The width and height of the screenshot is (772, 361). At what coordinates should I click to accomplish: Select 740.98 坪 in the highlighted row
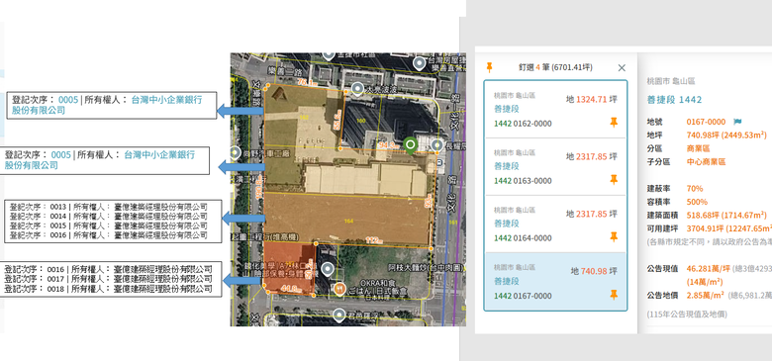(x=594, y=271)
